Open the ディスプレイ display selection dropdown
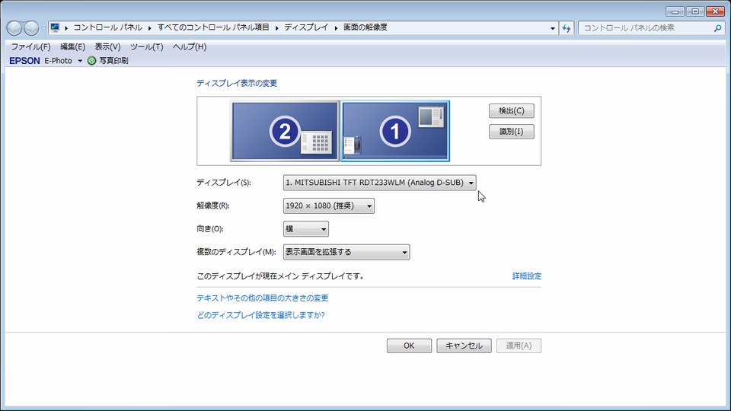This screenshot has width=731, height=411. 379,183
